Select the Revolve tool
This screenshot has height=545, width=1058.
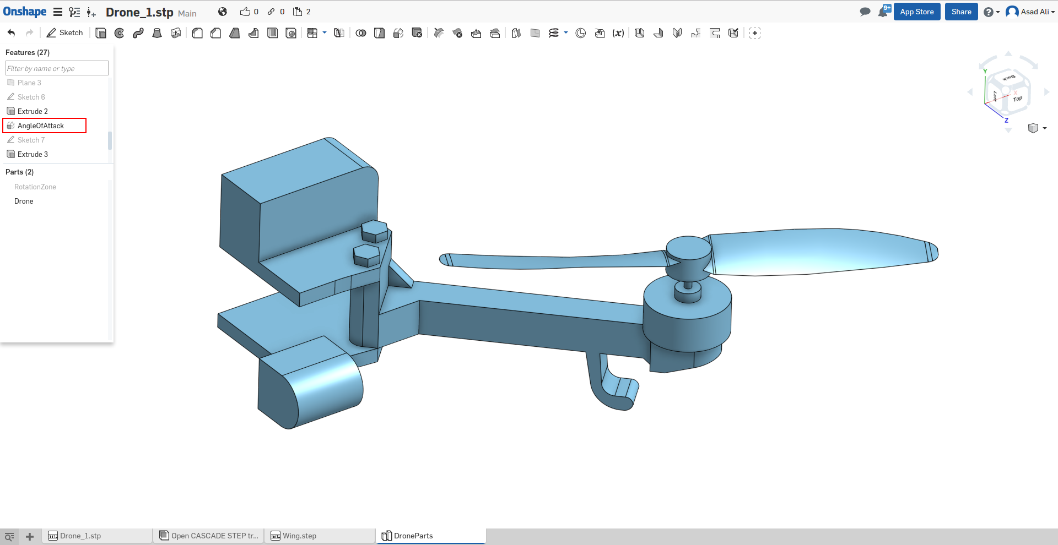[120, 33]
